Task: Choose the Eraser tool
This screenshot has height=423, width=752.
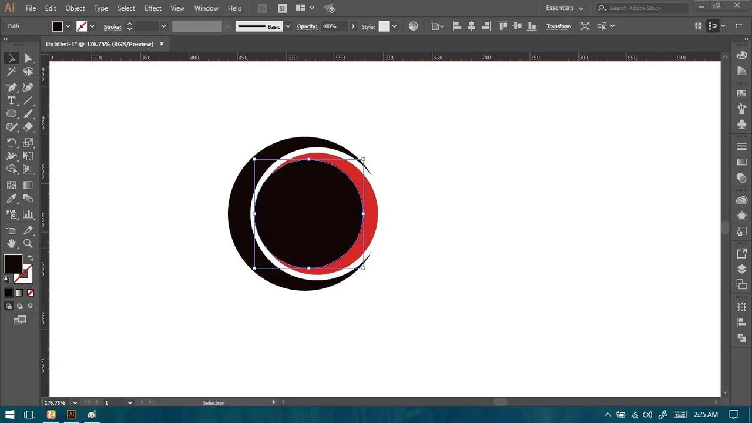Action: point(28,127)
